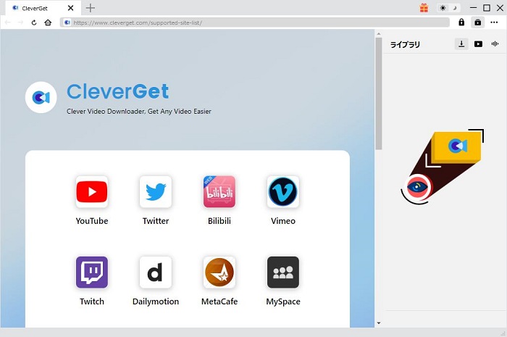This screenshot has width=507, height=337.
Task: Switch to dark theme moon icon
Action: coord(455,8)
